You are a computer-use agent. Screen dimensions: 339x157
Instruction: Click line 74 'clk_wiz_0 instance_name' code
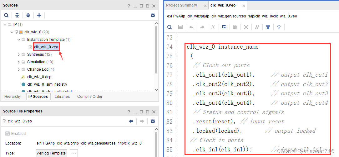222,47
